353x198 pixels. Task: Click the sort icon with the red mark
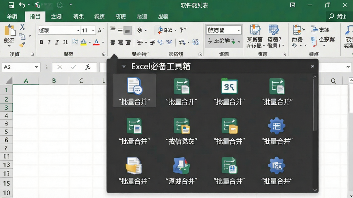[x=314, y=42]
